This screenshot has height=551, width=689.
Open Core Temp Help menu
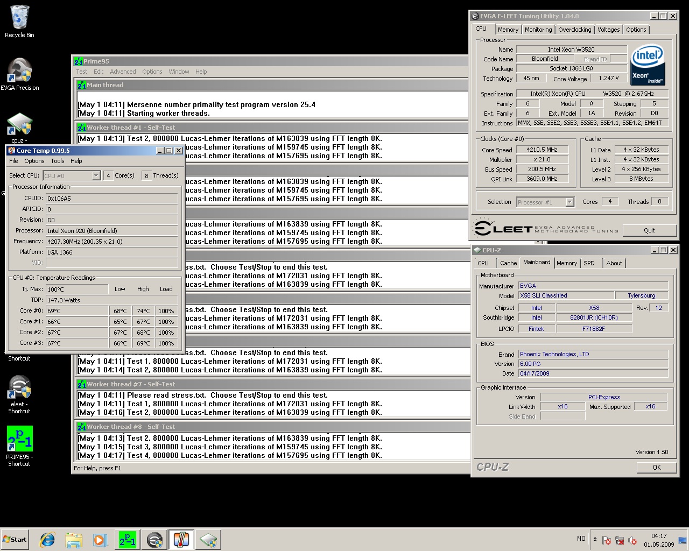click(76, 161)
